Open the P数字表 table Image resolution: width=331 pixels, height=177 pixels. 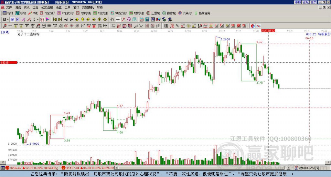[83, 13]
